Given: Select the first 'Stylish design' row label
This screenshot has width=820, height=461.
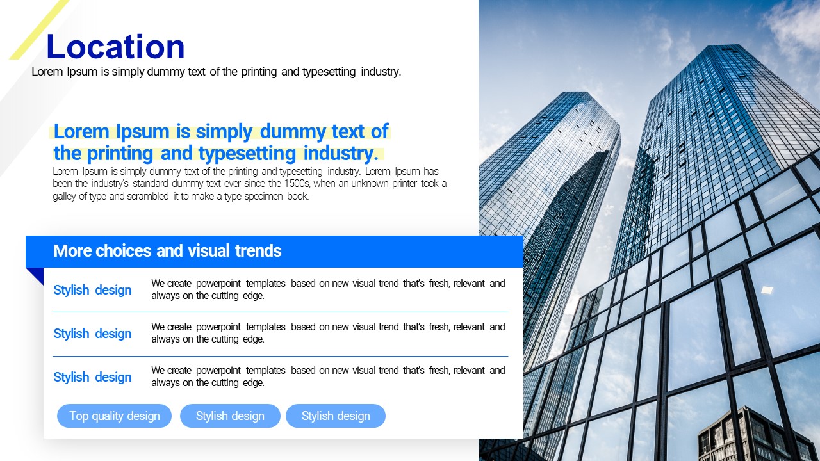Looking at the screenshot, I should [x=92, y=290].
